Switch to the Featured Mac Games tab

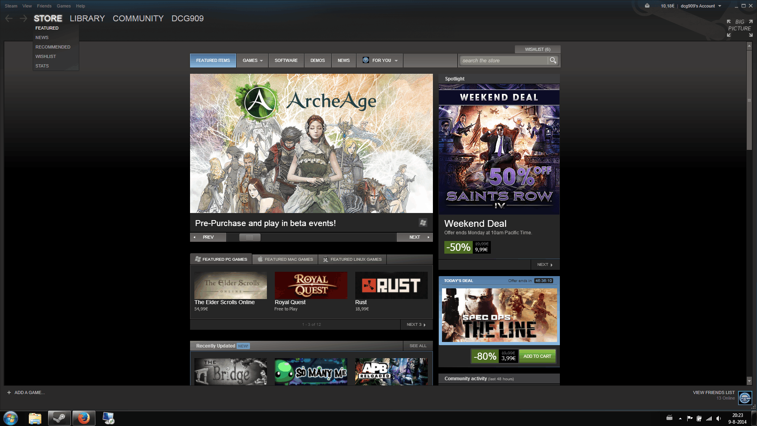285,259
